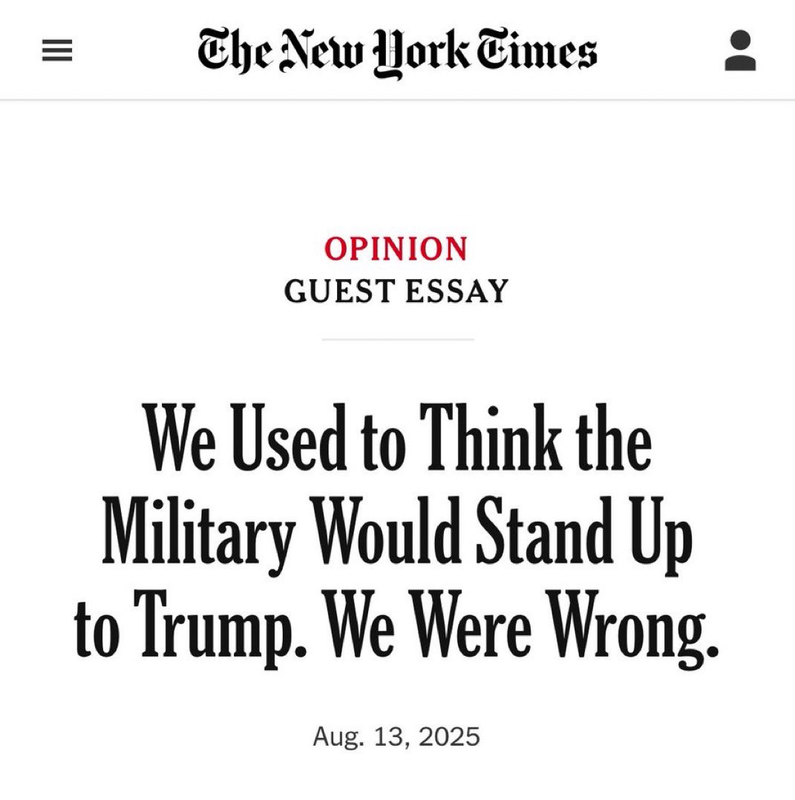Select the GUEST ESSAY label
The image size is (795, 800).
[396, 292]
